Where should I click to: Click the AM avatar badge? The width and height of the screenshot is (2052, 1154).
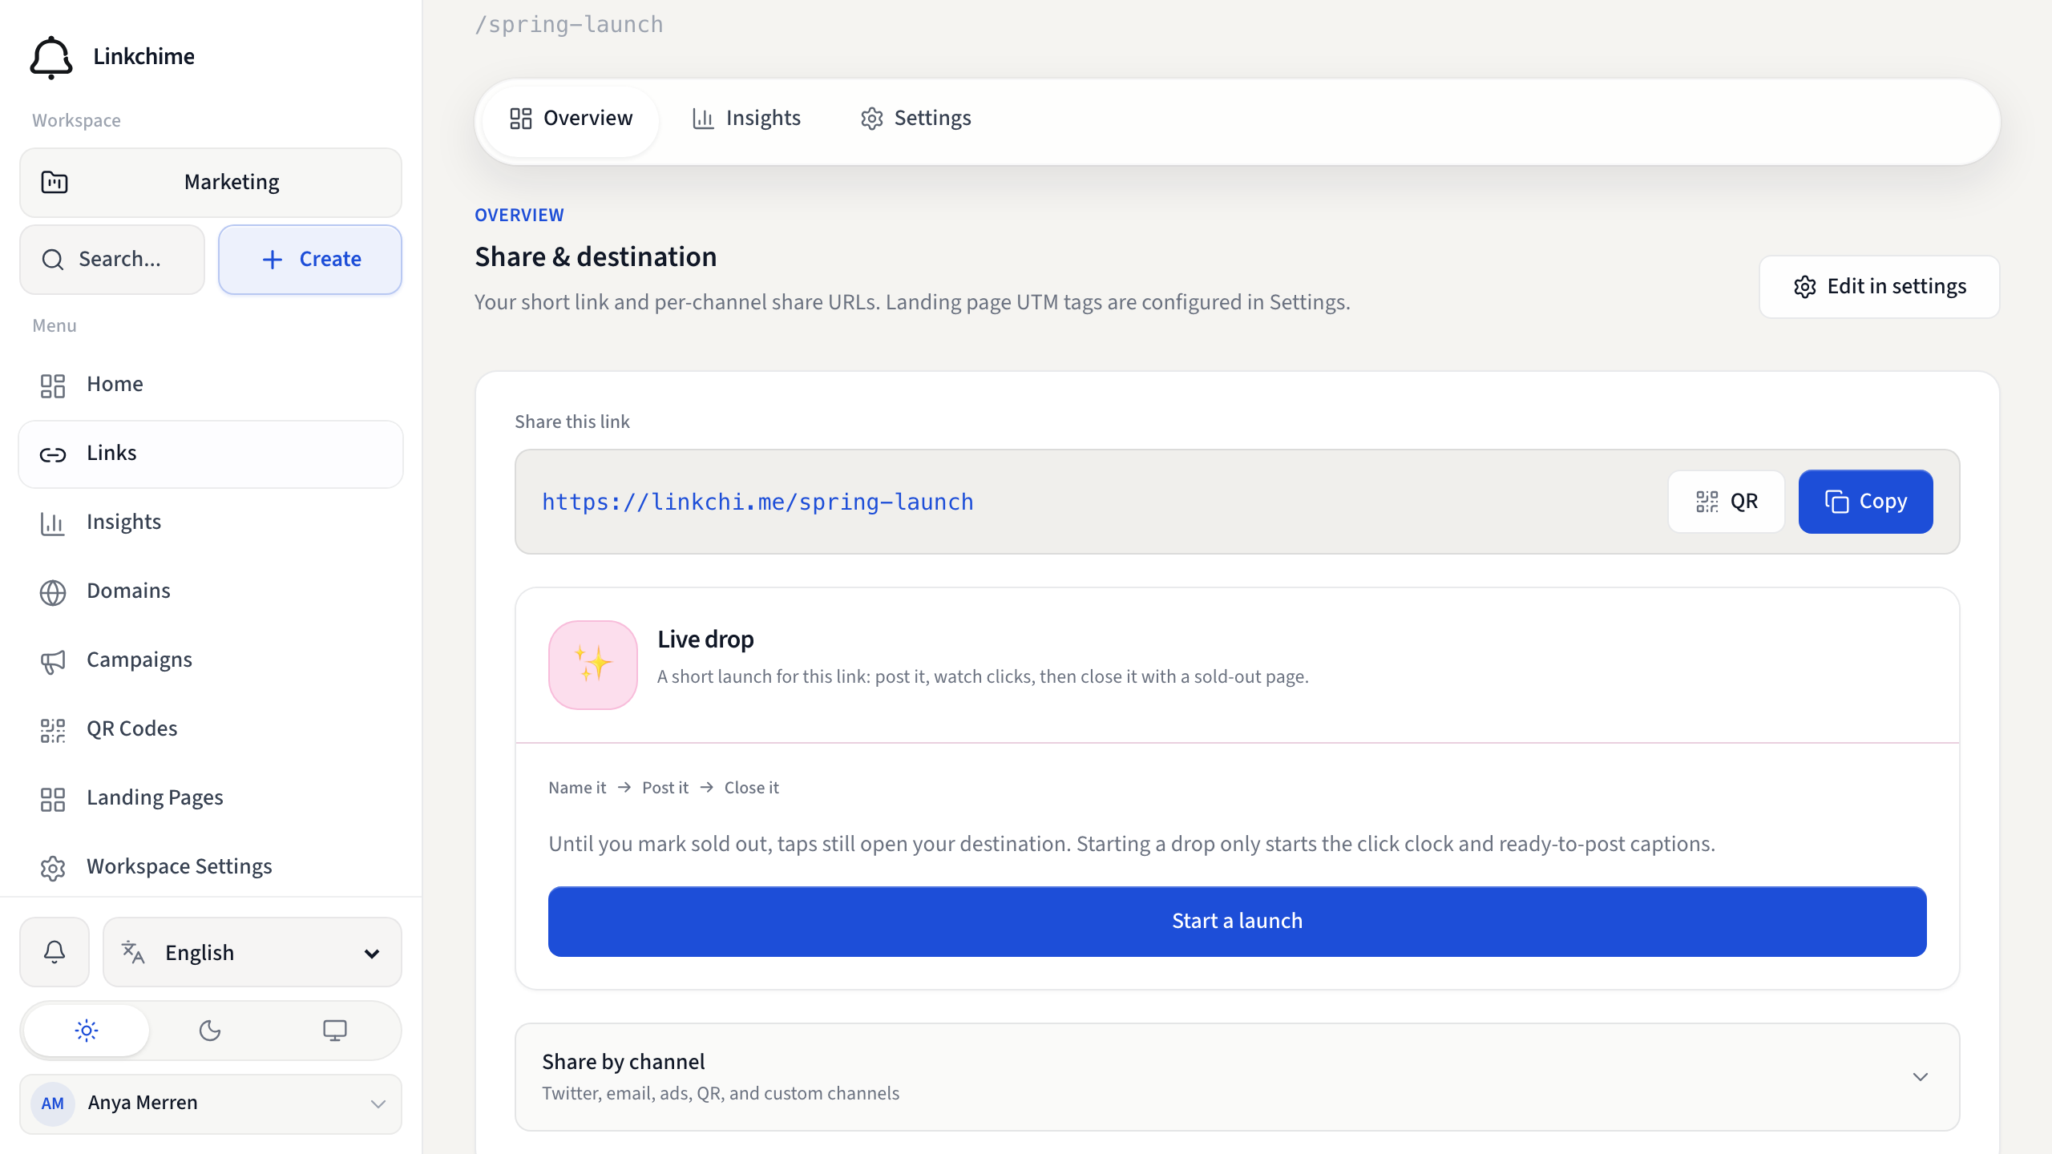(53, 1104)
